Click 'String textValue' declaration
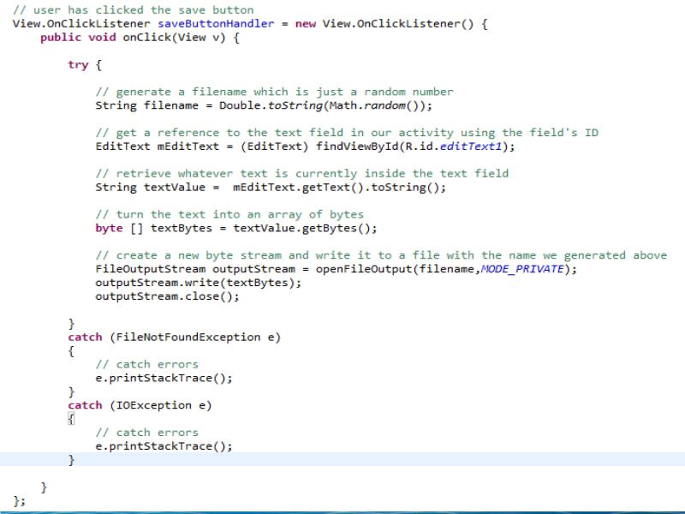This screenshot has height=514, width=685. [x=151, y=187]
